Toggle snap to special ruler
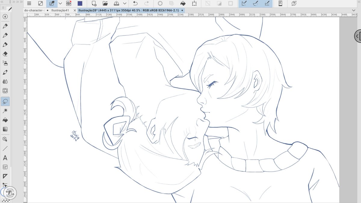This screenshot has width=361, height=203. click(x=255, y=3)
